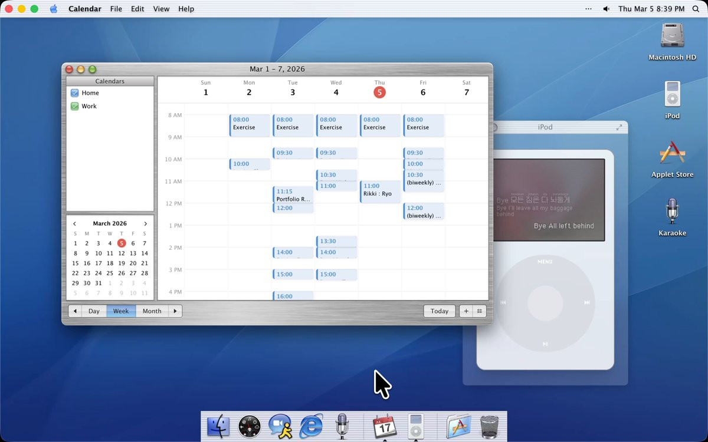Click the iPod MENU button
Viewport: 708px width, 442px height.
click(545, 261)
